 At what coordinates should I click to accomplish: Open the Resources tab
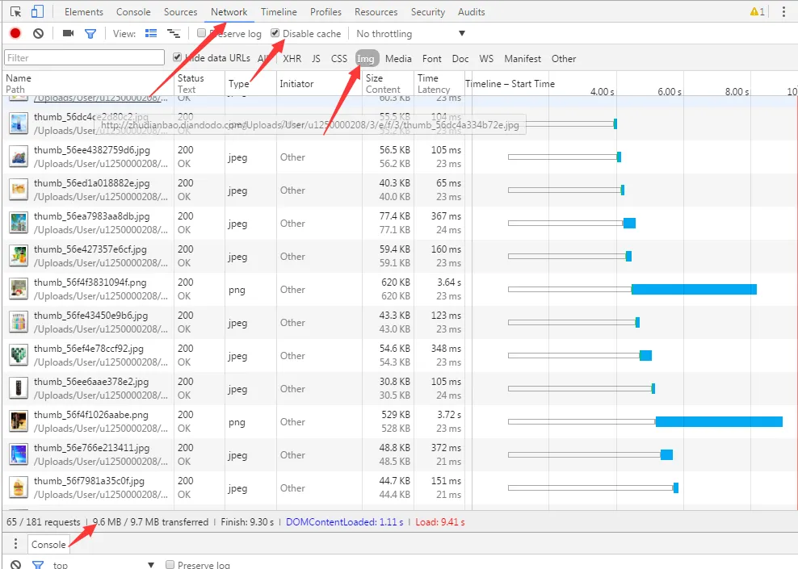pos(376,11)
